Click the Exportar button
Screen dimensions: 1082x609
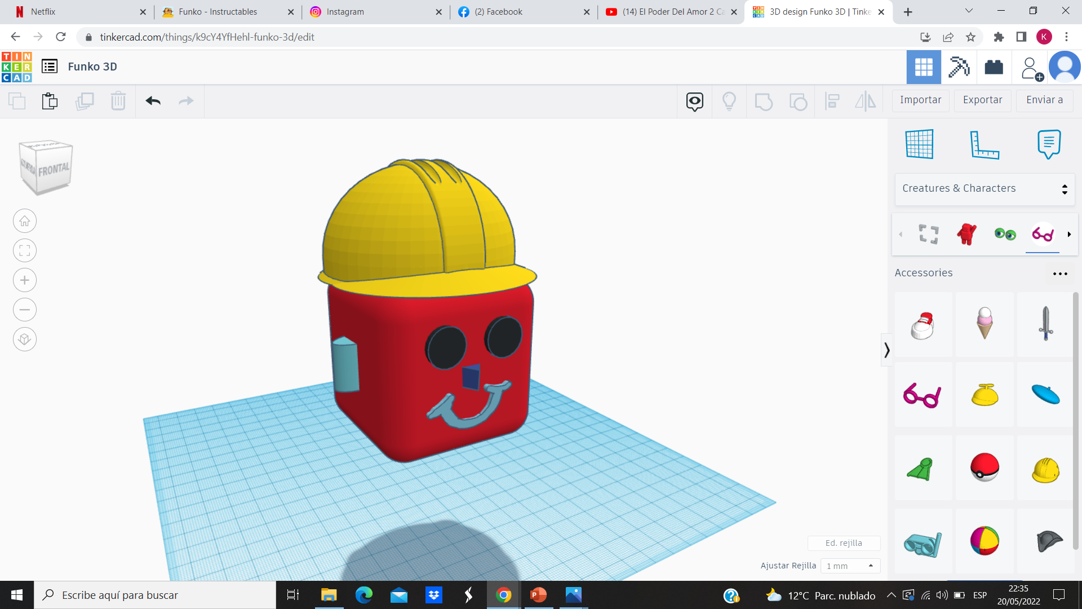[982, 100]
